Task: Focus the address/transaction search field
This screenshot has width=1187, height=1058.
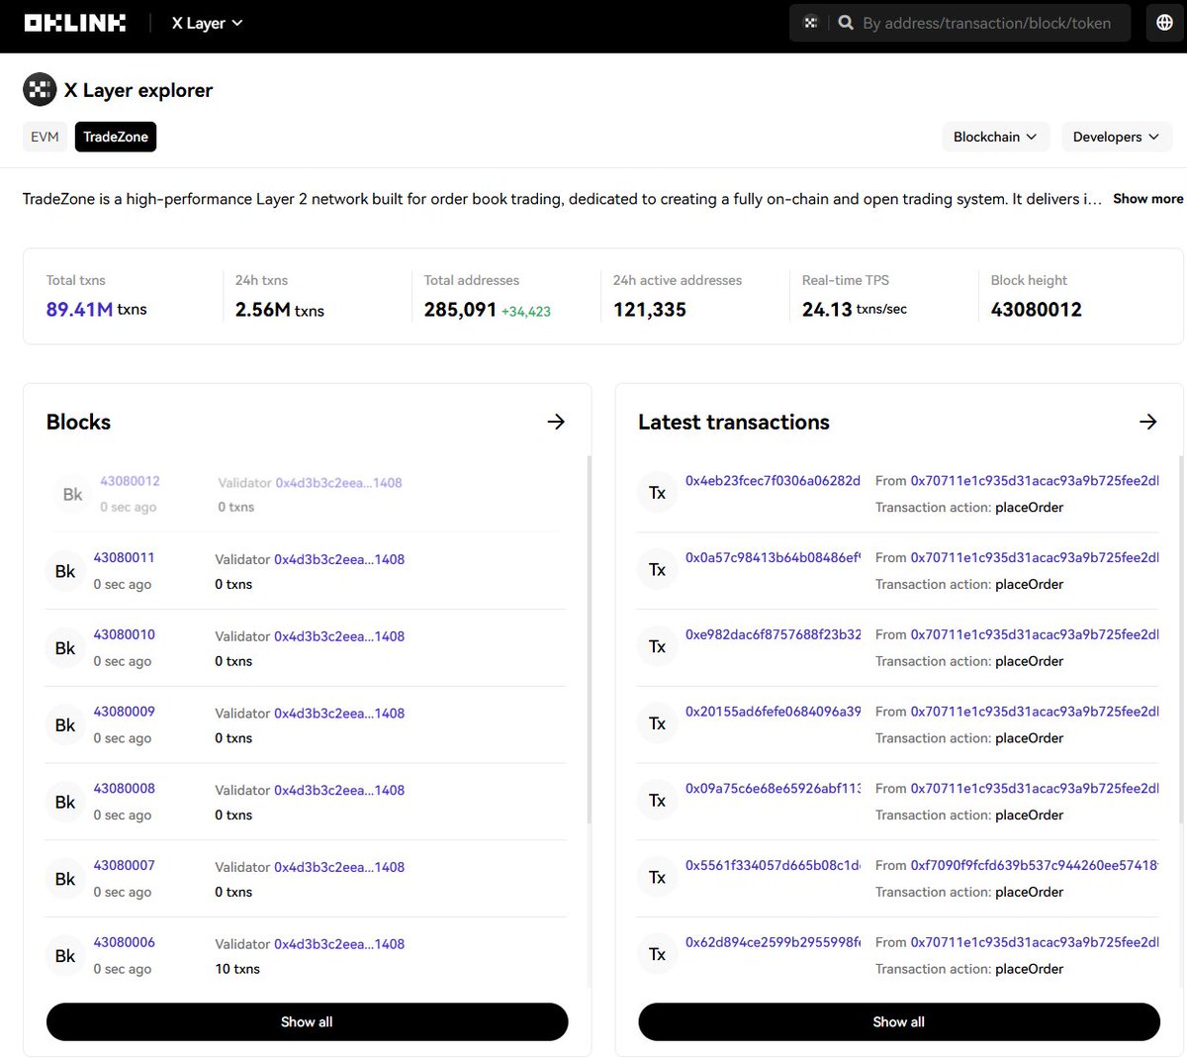Action: click(x=986, y=23)
